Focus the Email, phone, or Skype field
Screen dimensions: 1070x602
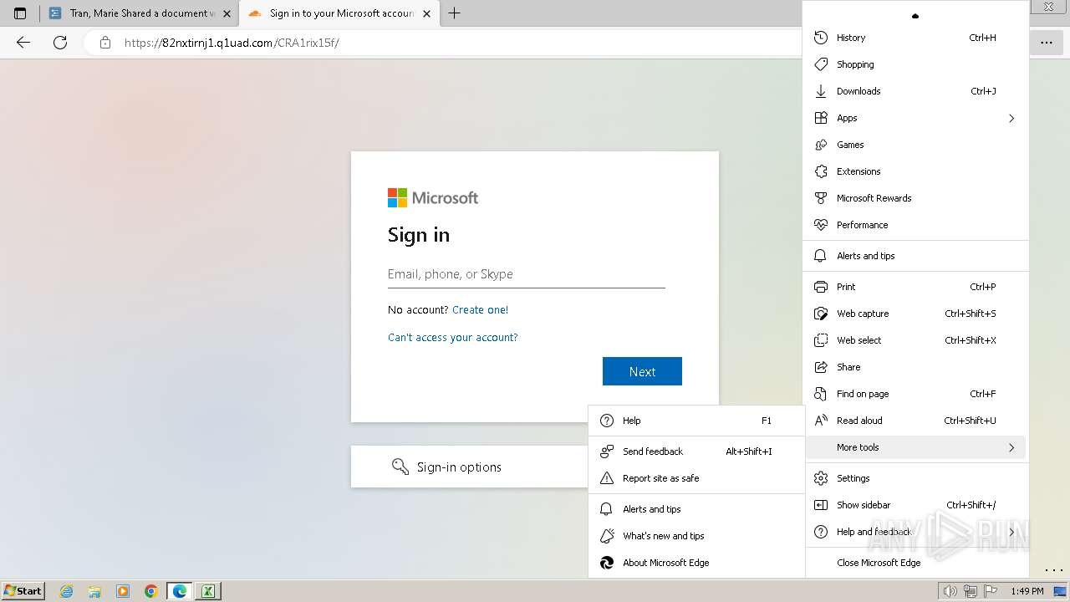point(527,274)
